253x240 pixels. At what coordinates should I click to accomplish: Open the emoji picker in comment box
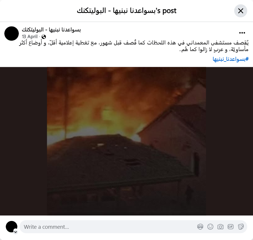(210, 227)
